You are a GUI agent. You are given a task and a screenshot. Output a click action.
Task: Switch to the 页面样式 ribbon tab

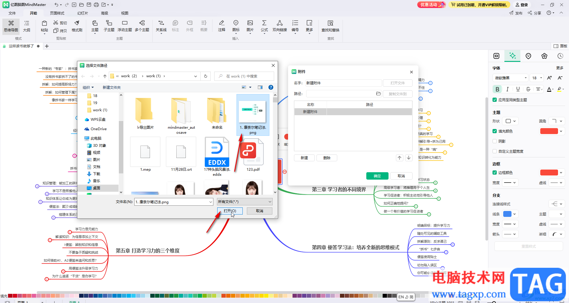[57, 13]
